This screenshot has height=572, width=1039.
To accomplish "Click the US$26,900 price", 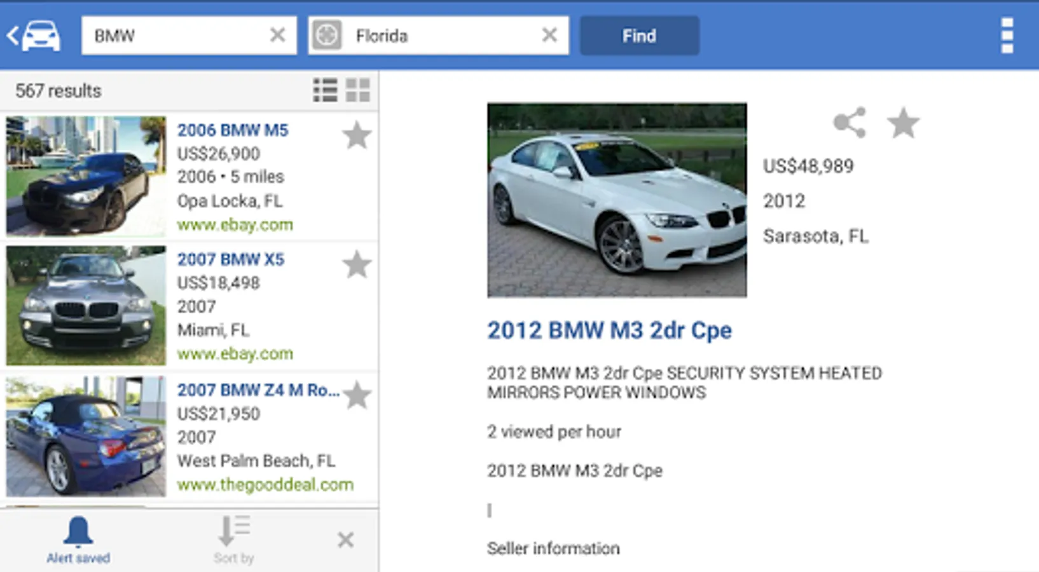I will 219,154.
